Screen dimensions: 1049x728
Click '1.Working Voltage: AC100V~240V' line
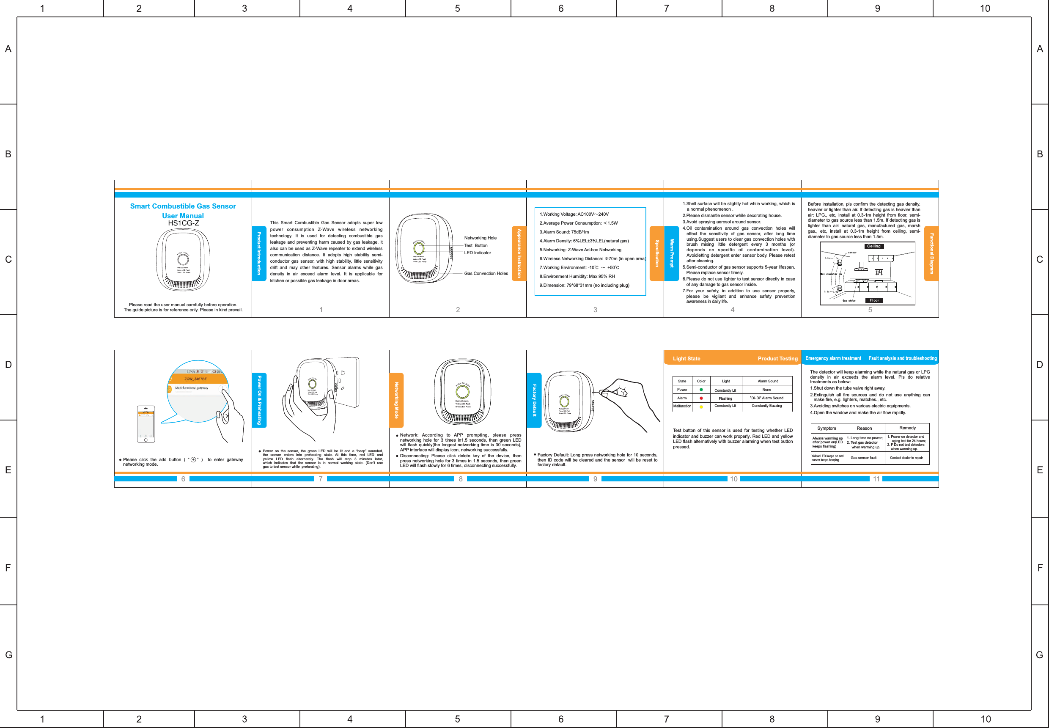(x=574, y=214)
